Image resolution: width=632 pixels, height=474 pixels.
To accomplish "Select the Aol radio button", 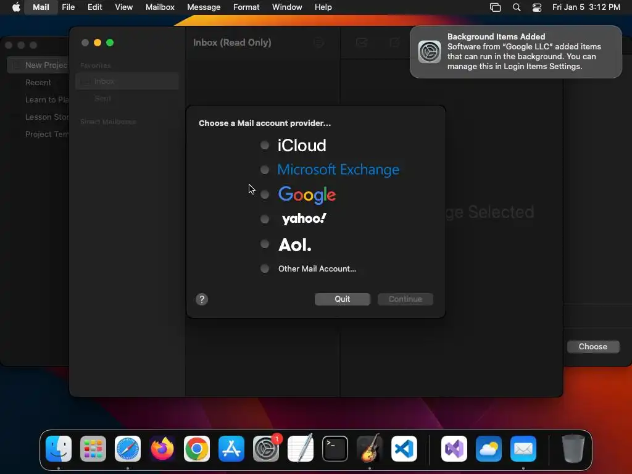I will point(264,244).
